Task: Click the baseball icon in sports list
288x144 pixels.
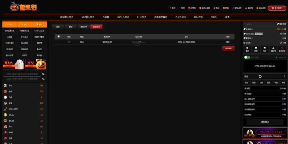Action: point(5,97)
